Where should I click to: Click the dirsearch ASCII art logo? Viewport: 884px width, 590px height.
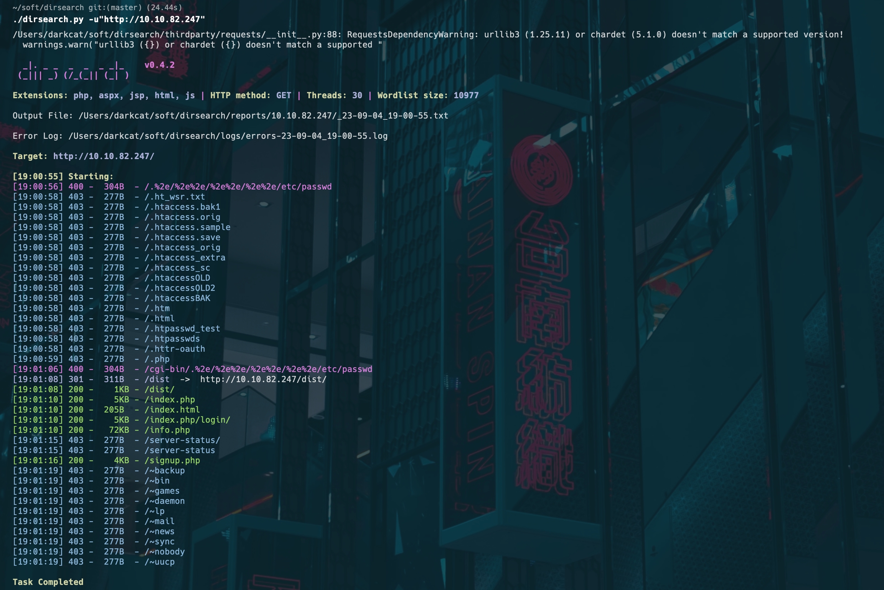point(74,70)
